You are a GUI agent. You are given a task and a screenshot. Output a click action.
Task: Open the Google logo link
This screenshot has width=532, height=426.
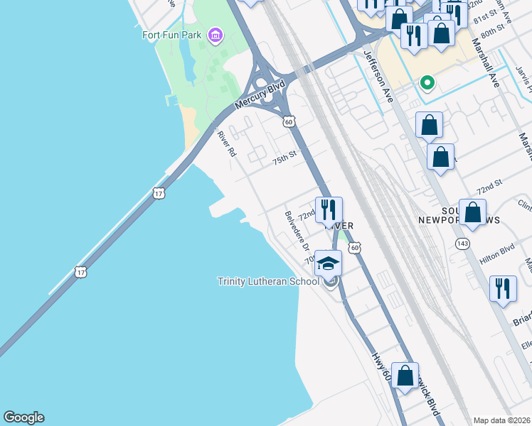click(x=23, y=417)
